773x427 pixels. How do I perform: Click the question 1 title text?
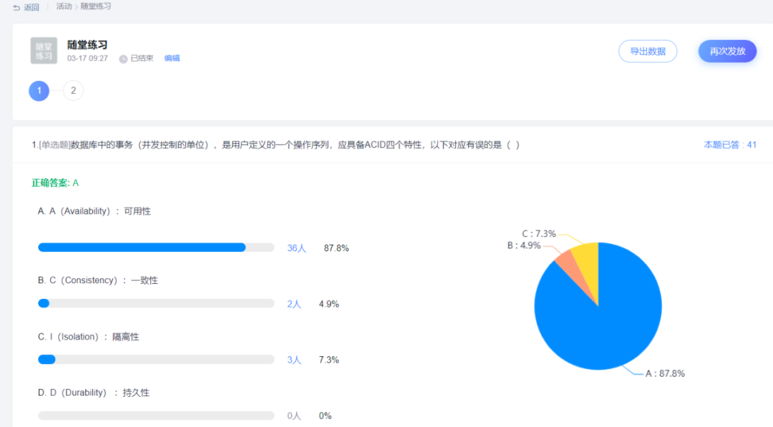[276, 144]
